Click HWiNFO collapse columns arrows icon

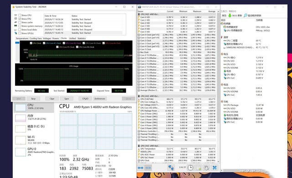coord(148,168)
